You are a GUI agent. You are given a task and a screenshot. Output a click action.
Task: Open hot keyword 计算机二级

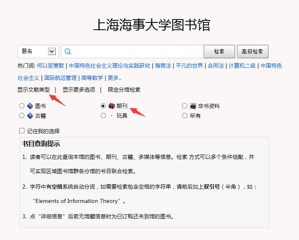click(242, 66)
